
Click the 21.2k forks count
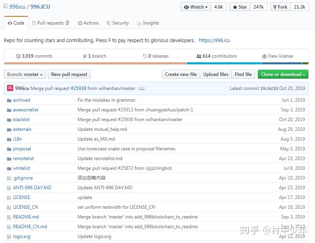click(x=299, y=7)
